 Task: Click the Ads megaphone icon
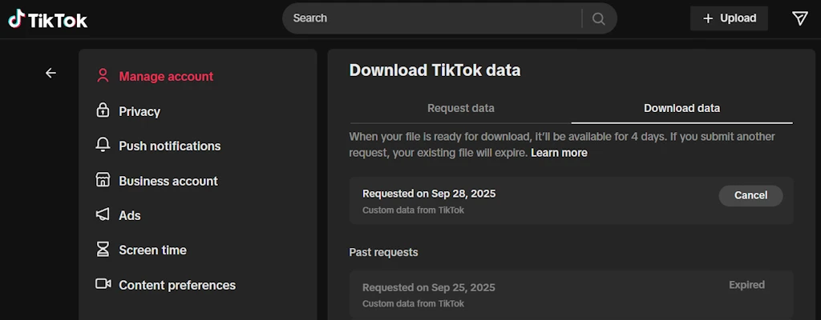coord(103,214)
